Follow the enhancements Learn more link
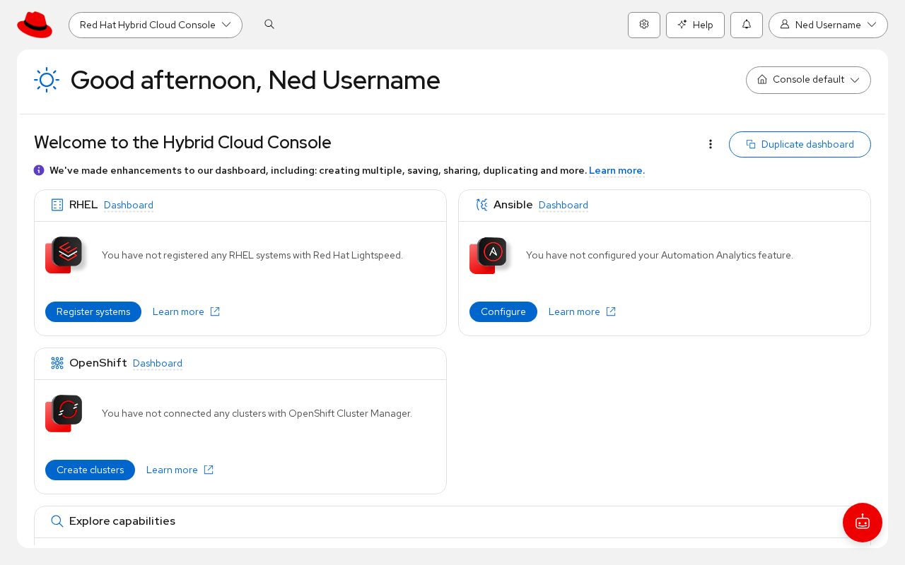The image size is (905, 565). (617, 170)
